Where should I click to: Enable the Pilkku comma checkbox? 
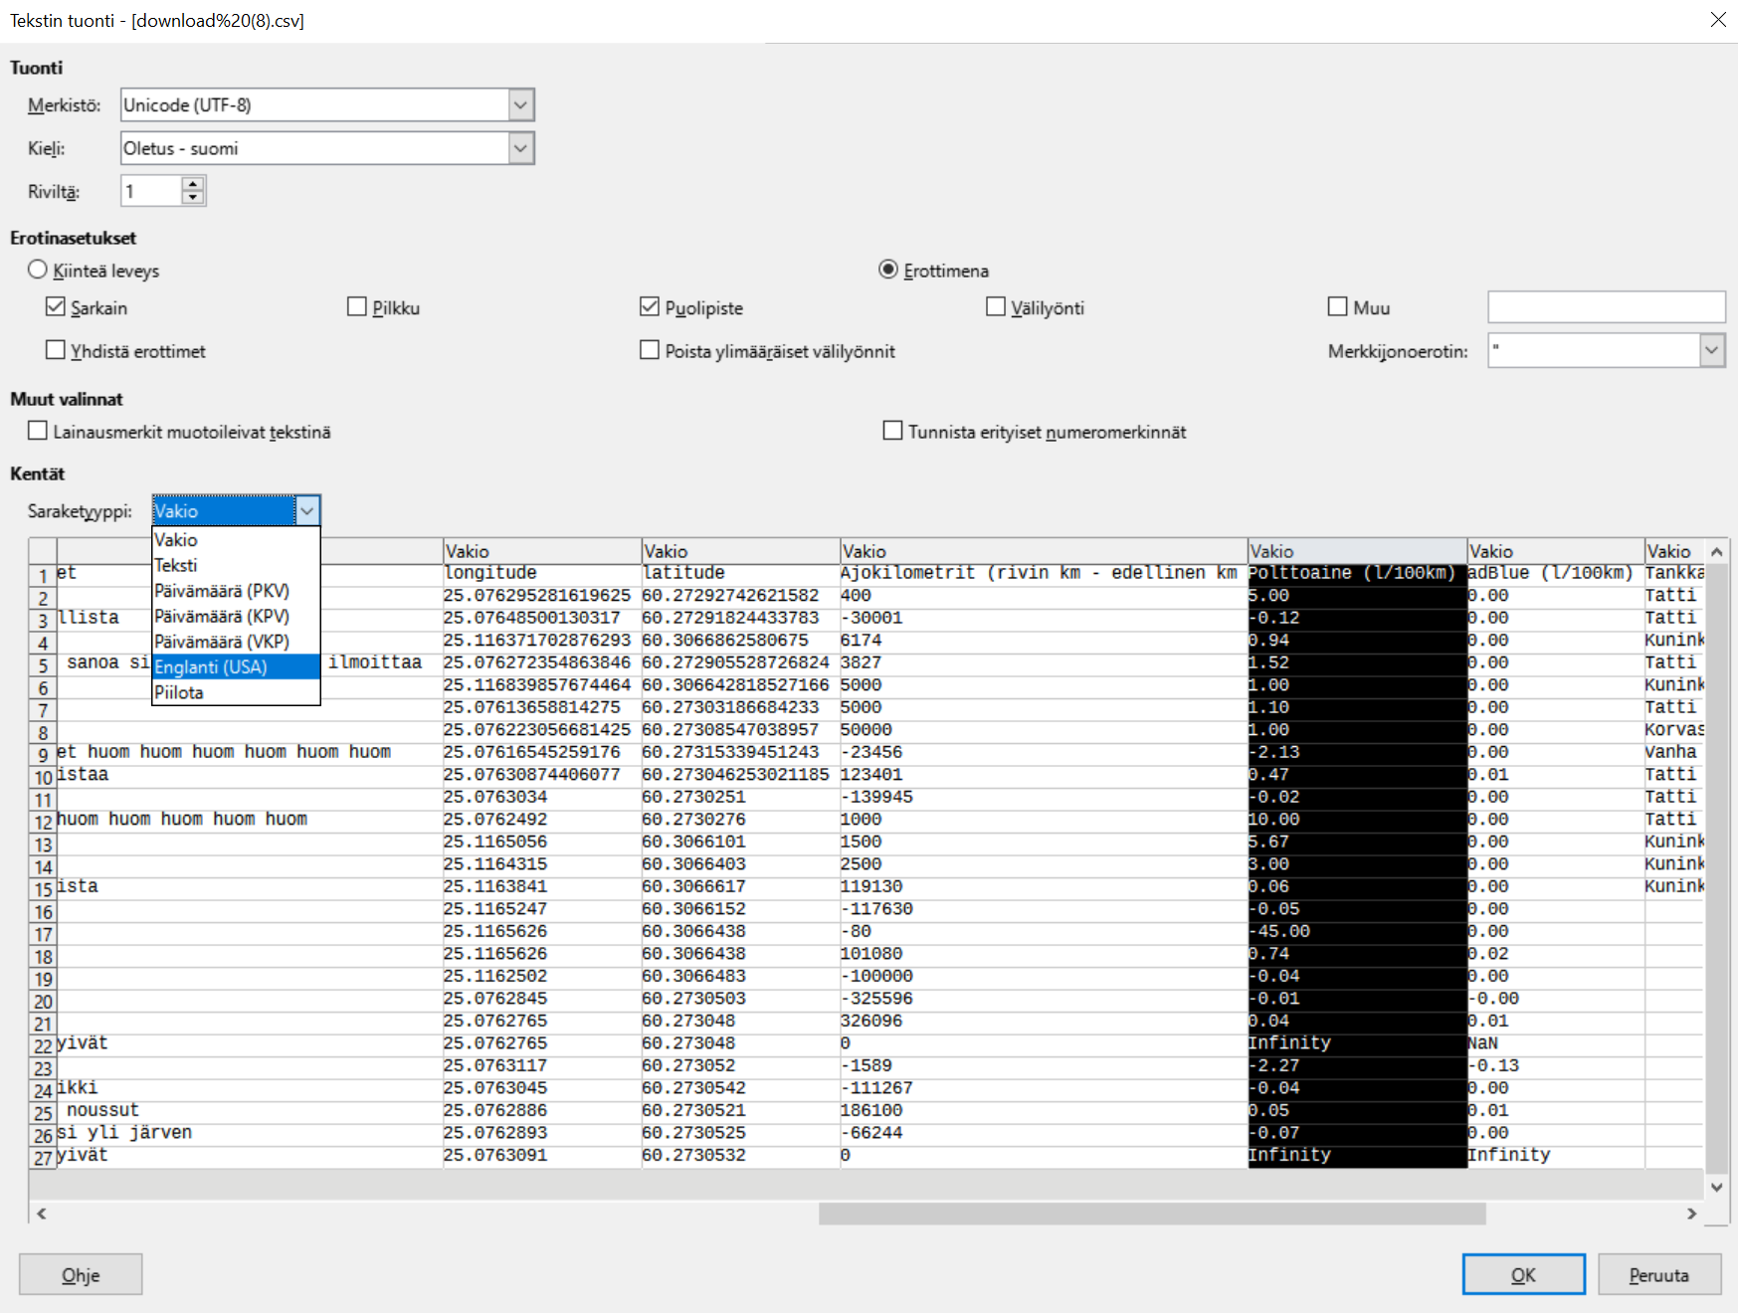(357, 307)
